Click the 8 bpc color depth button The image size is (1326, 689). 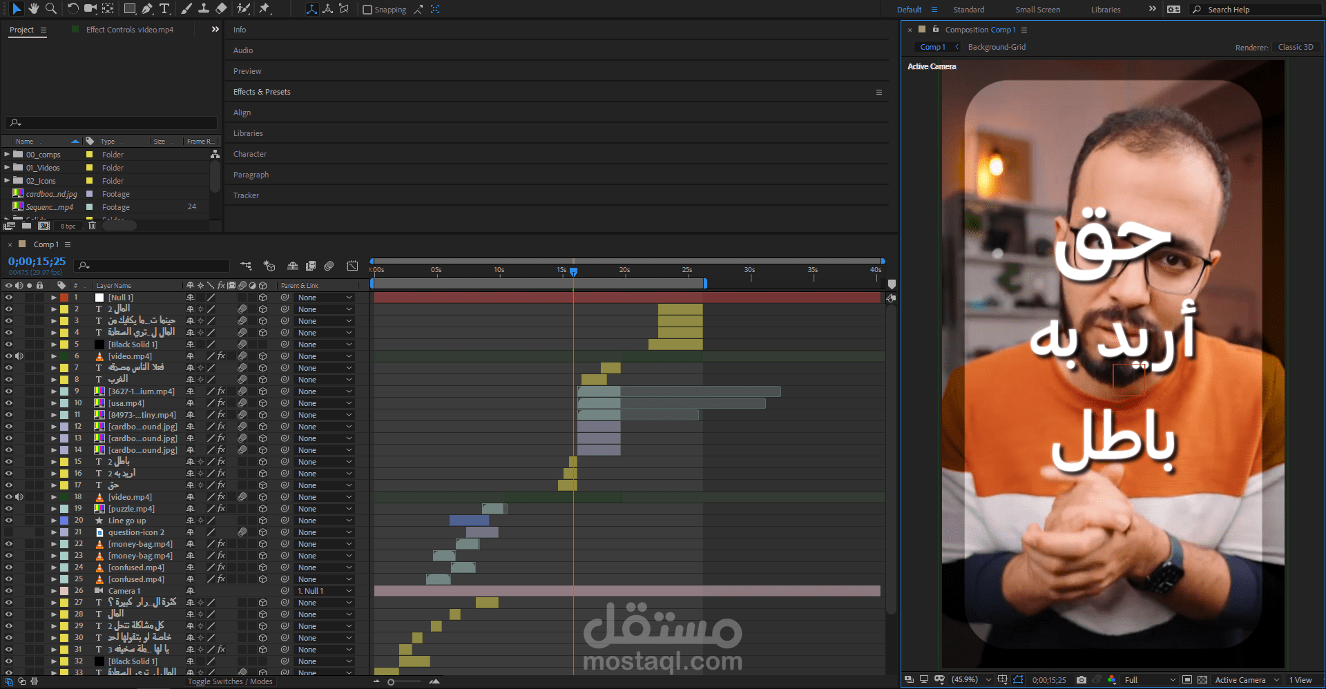[x=68, y=226]
